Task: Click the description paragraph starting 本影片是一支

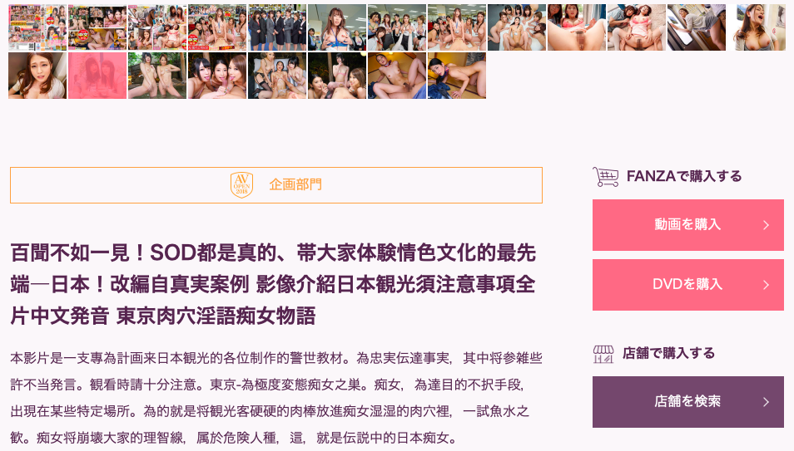Action: point(276,398)
